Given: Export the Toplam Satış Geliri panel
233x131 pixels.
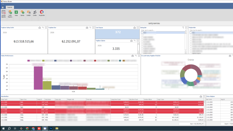Looking at the screenshot, I should point(40,28).
